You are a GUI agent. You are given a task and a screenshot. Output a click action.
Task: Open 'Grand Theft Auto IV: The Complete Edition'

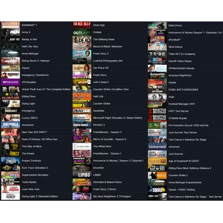[46, 89]
